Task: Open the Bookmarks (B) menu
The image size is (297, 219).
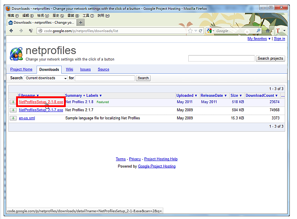Action: coord(73,16)
